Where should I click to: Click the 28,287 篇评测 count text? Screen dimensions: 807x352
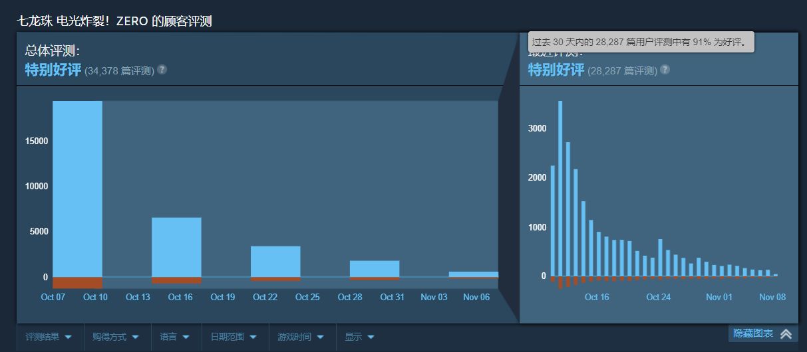pos(622,70)
